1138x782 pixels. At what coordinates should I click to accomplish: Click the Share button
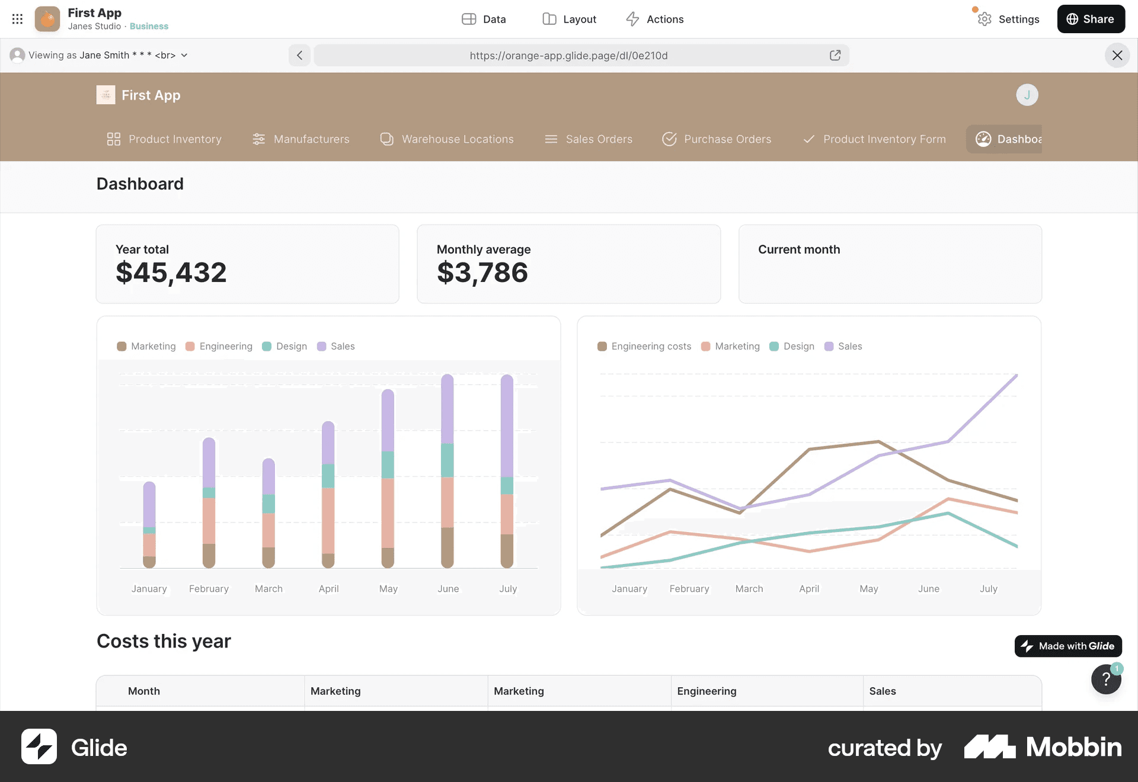(1091, 19)
